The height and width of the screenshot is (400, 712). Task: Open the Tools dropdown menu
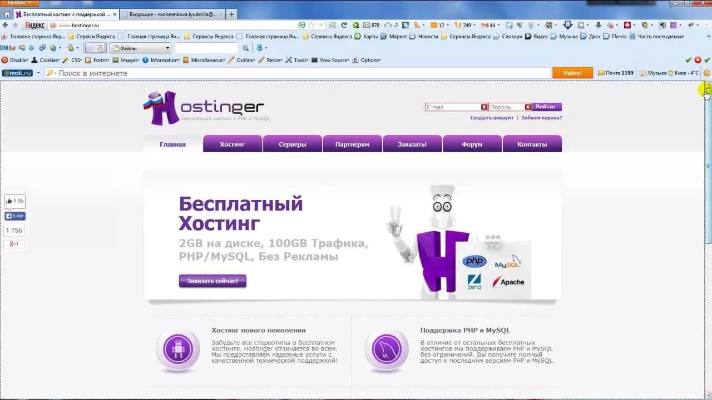(298, 60)
